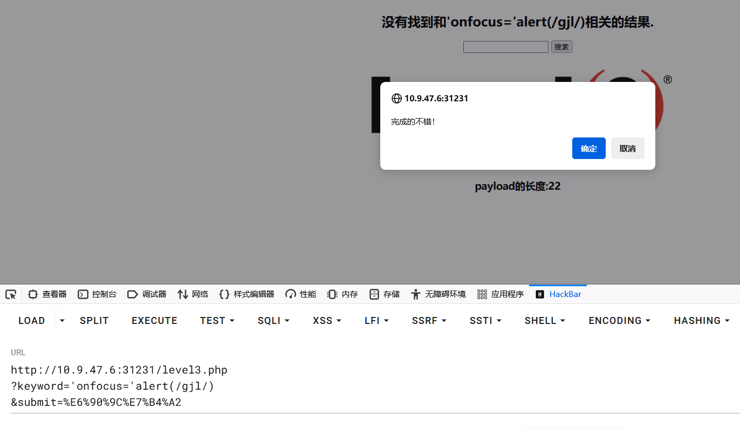Screen dimensions: 740x428
Task: Dismiss the dialog with 取消 button
Action: point(628,148)
